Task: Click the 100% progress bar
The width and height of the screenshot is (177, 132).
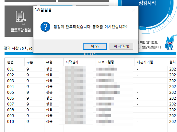Action: pos(90,54)
